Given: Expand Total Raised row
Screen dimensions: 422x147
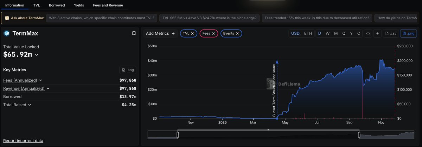Looking at the screenshot, I should point(30,105).
